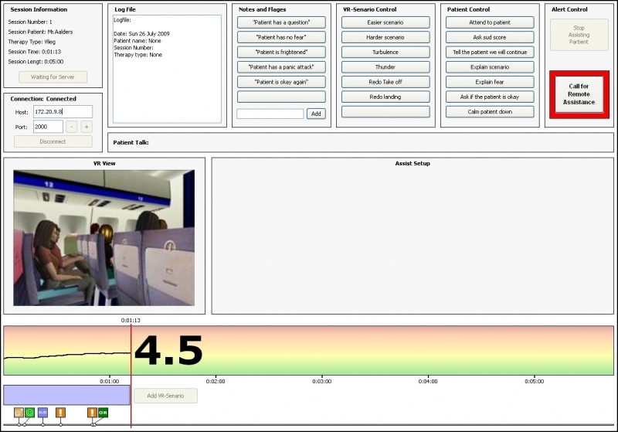Click Redo landing
Viewport: 618px width, 432px height.
(x=385, y=97)
